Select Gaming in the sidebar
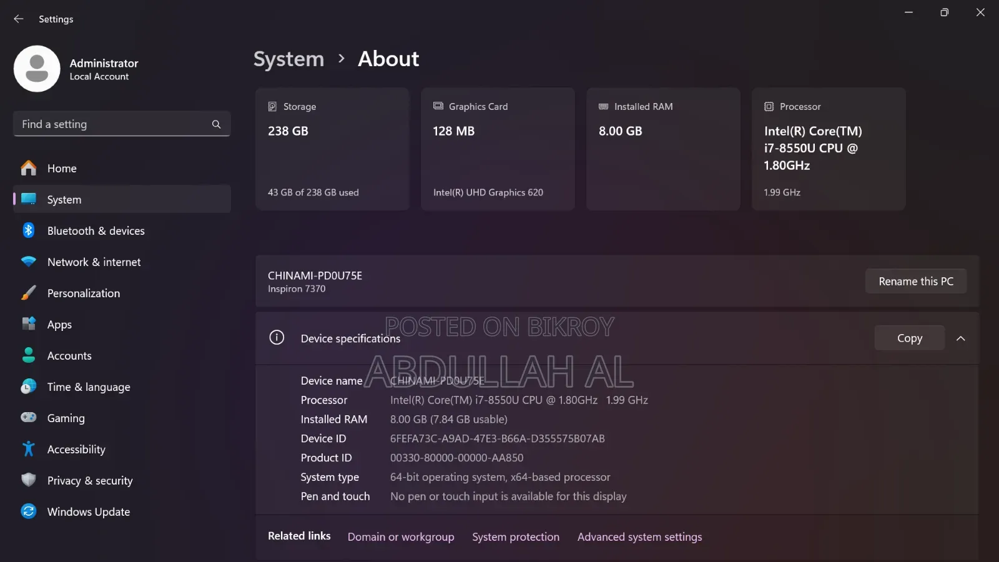999x562 pixels. [122, 418]
